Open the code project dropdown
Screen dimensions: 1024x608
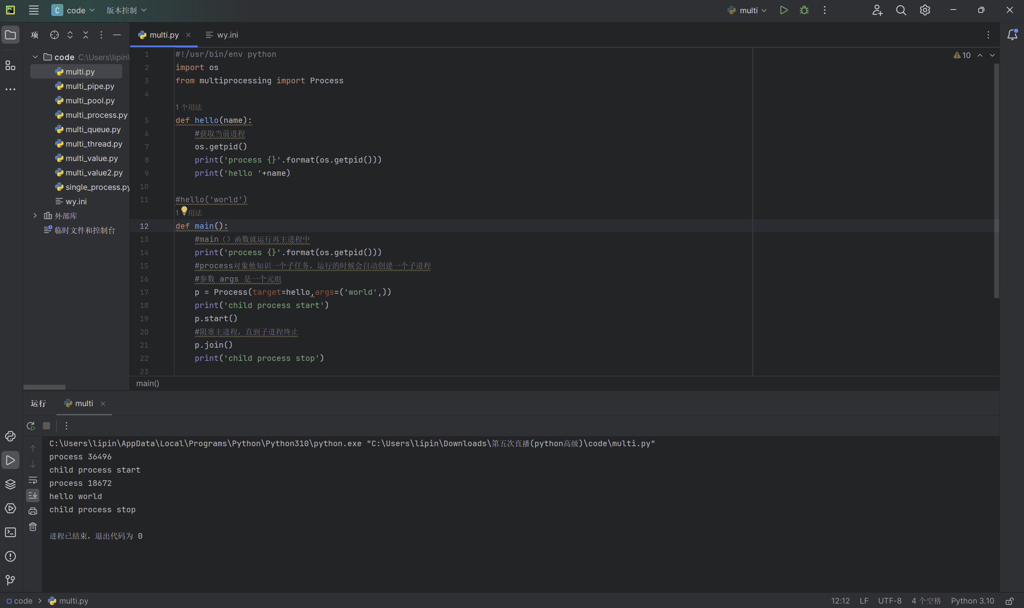(x=73, y=10)
